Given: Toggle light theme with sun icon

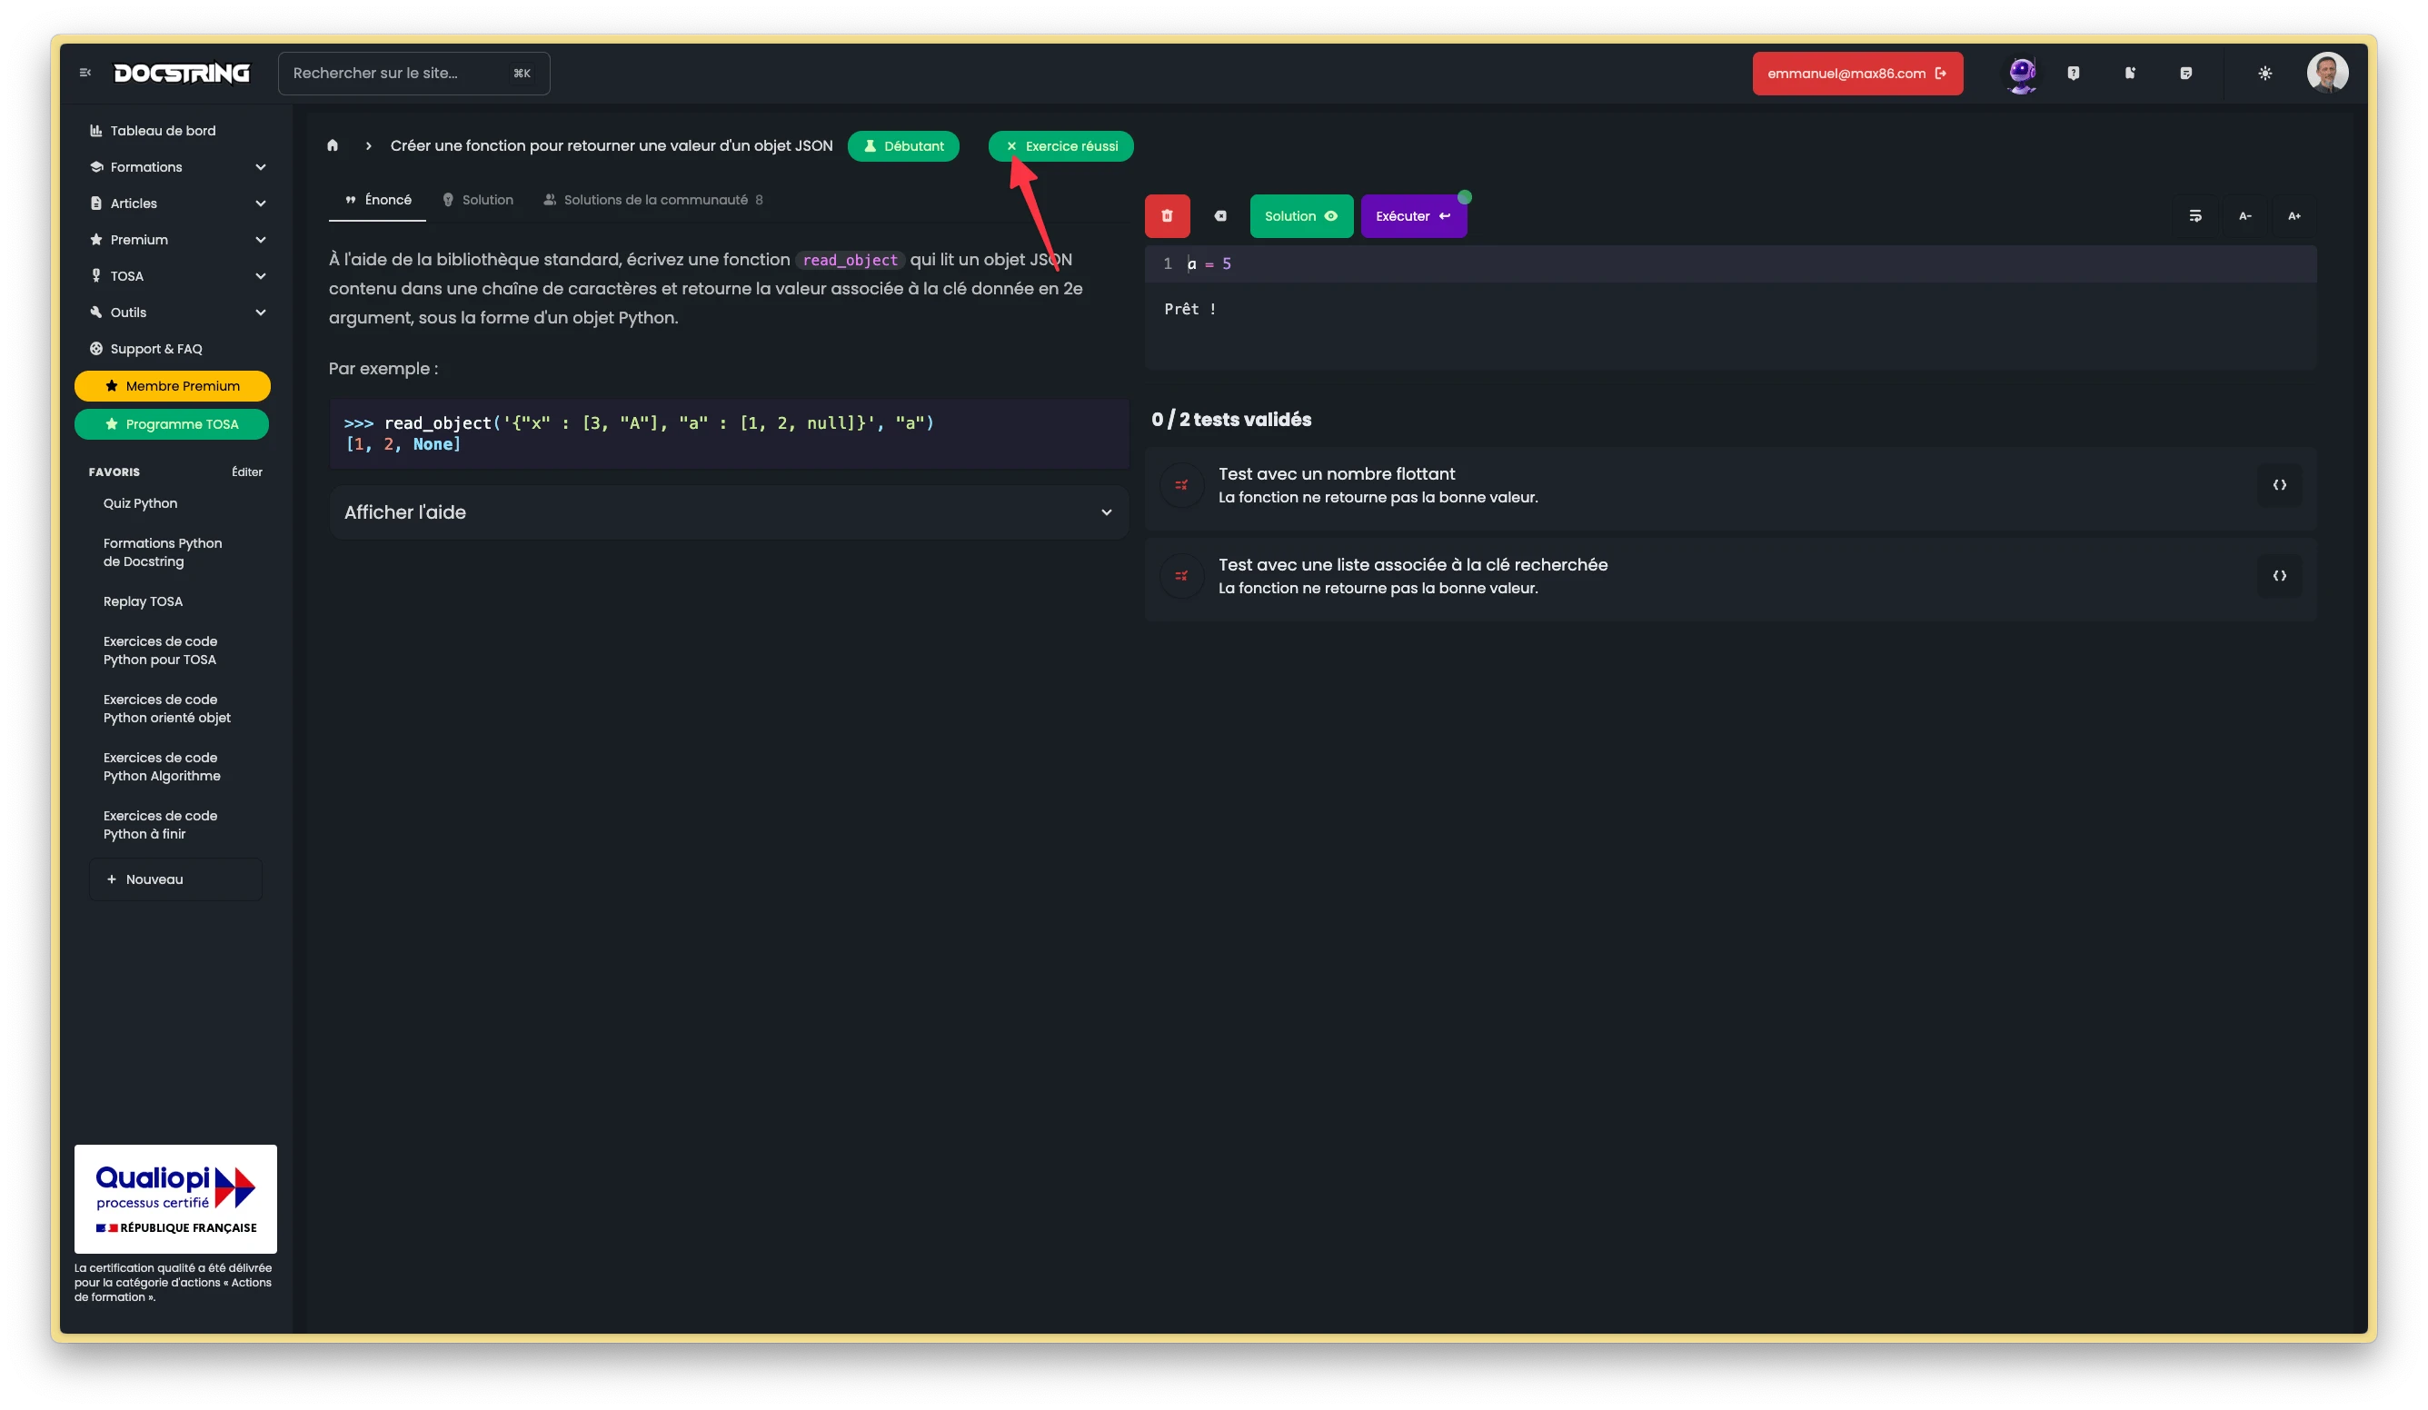Looking at the screenshot, I should (x=2264, y=74).
